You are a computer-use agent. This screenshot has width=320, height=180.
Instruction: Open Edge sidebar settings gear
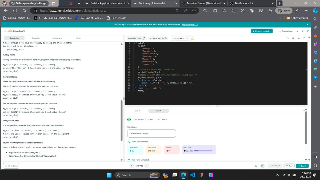(315, 166)
